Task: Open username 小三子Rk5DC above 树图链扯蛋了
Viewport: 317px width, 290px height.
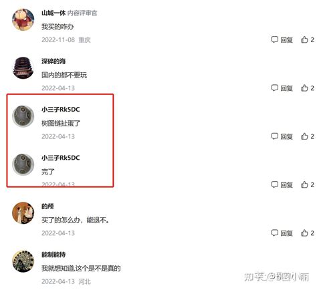Action: pos(61,110)
